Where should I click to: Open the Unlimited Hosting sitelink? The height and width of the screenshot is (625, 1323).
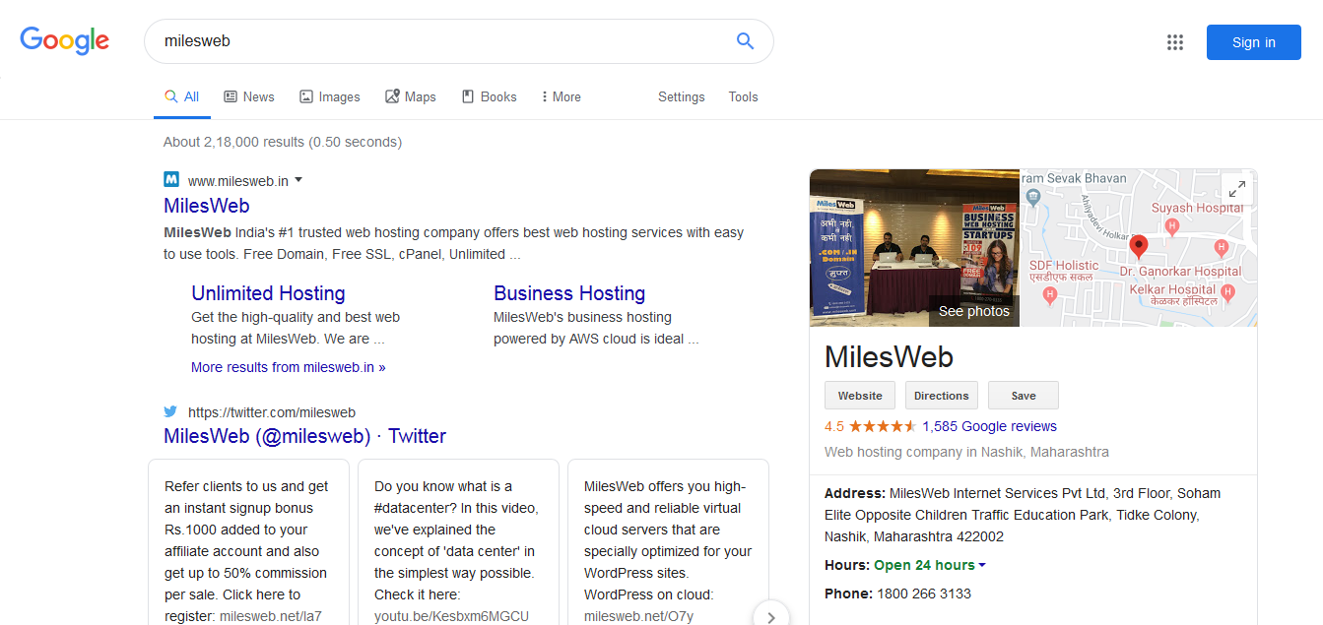pyautogui.click(x=268, y=293)
